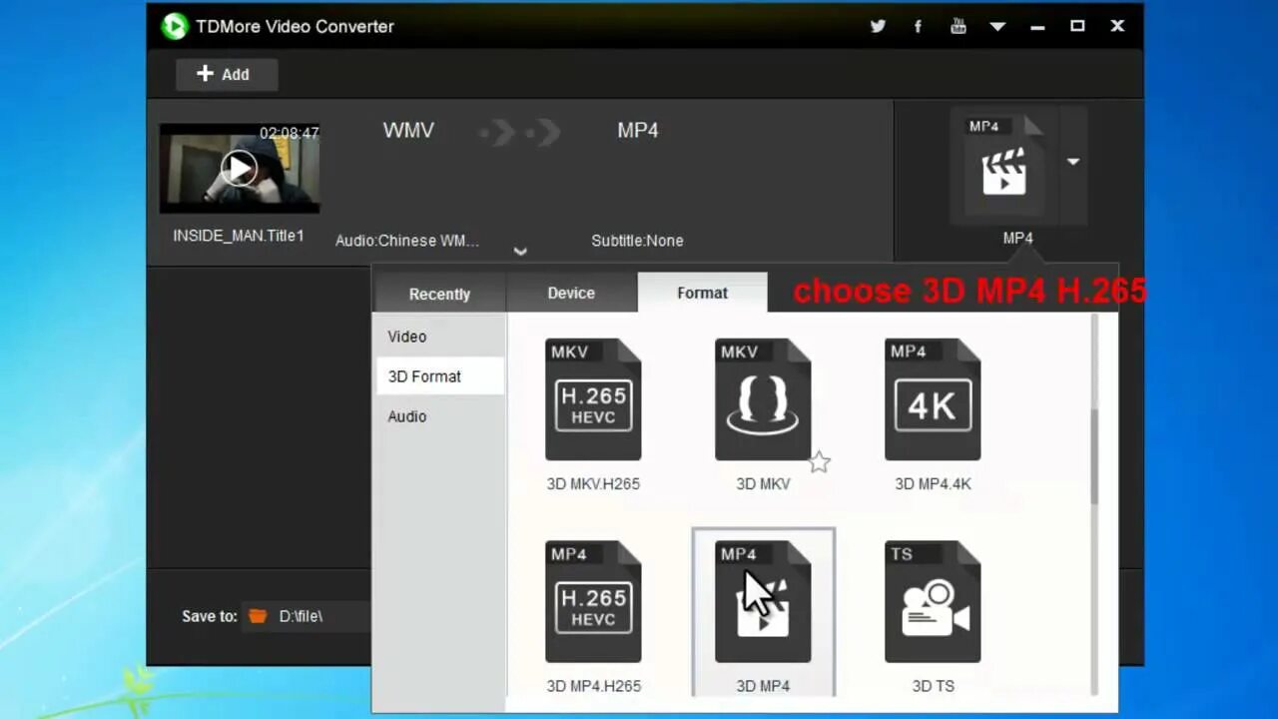Open the Twitter link icon

tap(878, 26)
